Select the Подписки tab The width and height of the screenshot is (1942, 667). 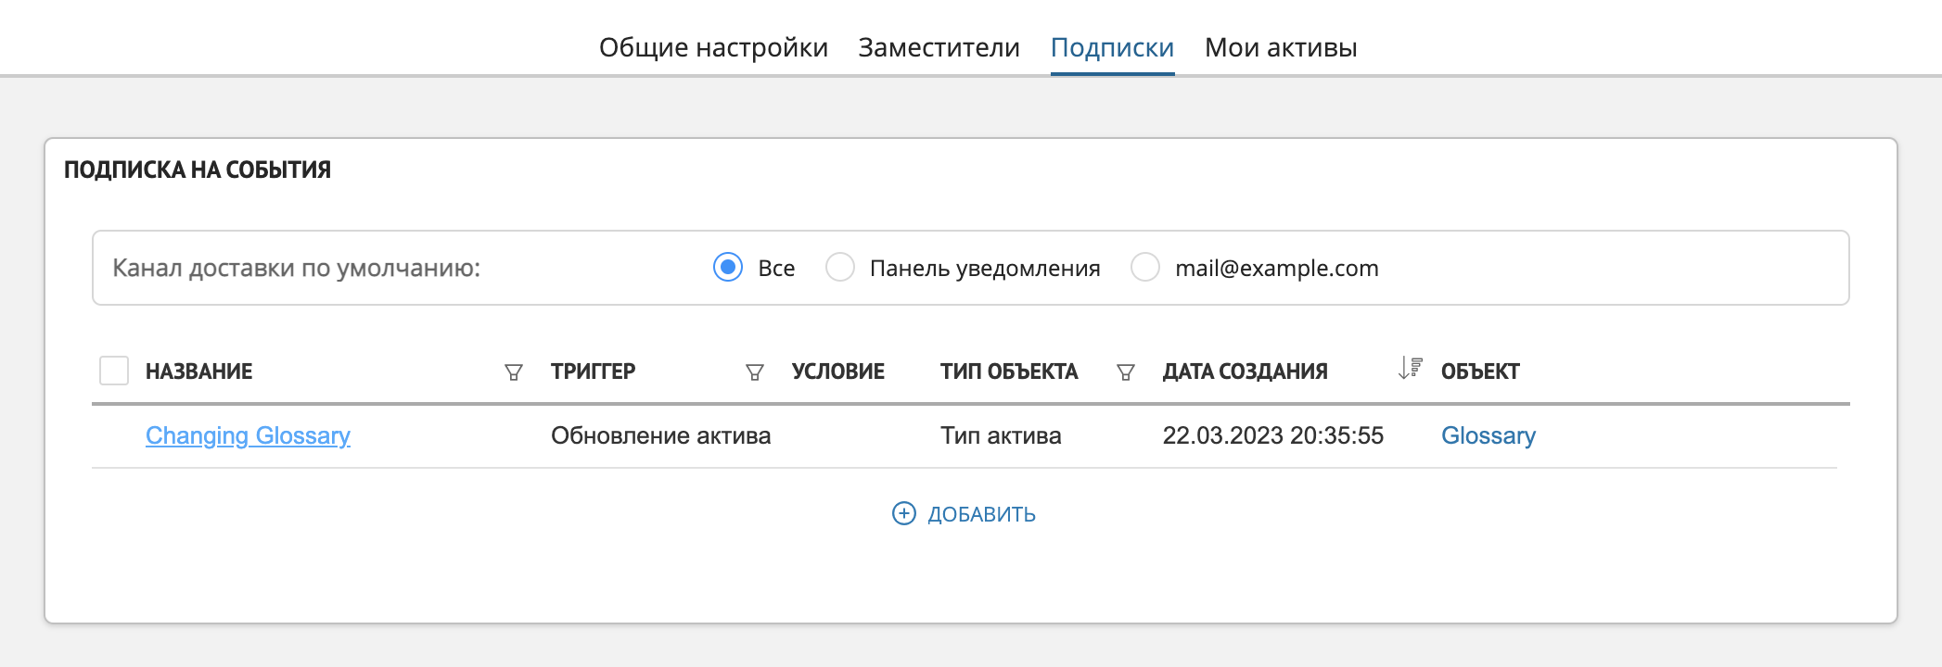[x=1112, y=47]
